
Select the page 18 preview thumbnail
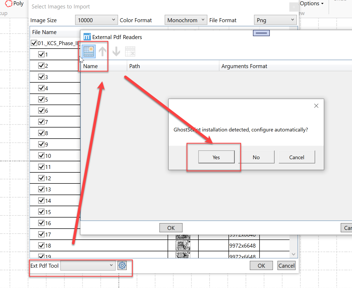[183, 245]
